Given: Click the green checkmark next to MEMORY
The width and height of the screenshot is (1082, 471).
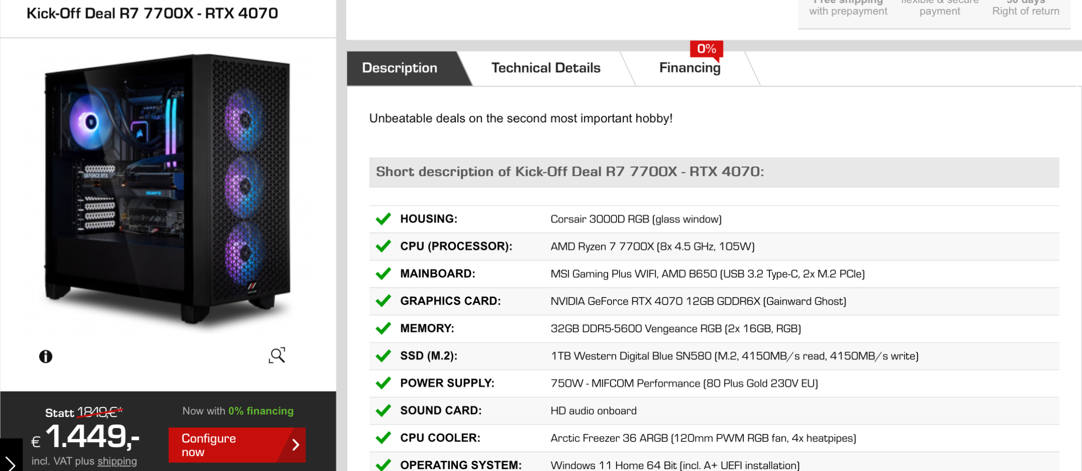Looking at the screenshot, I should pos(383,328).
